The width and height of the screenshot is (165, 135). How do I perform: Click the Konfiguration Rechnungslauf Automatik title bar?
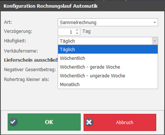(82, 6)
